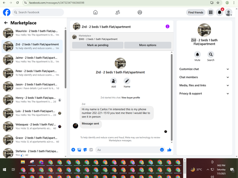Click the Find friends button

[x=196, y=12]
